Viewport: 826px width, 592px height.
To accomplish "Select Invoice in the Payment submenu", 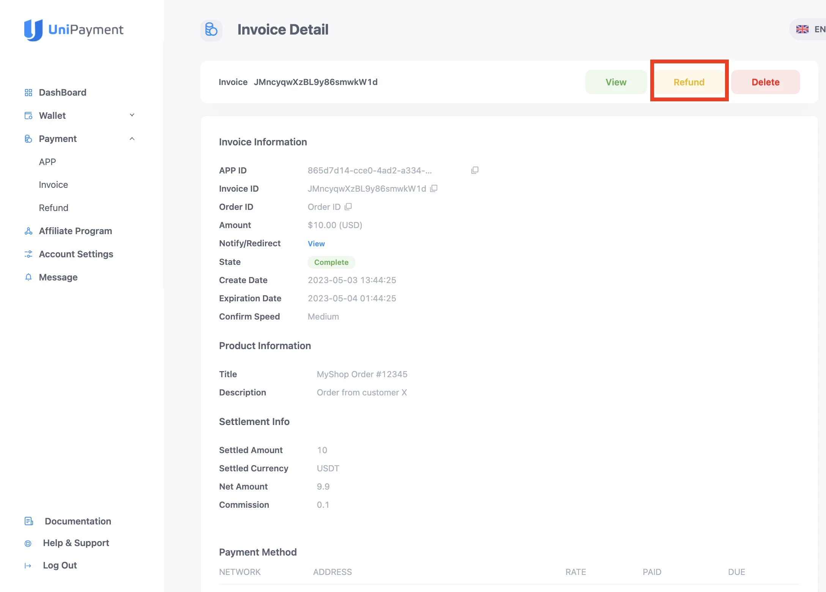I will 53,184.
